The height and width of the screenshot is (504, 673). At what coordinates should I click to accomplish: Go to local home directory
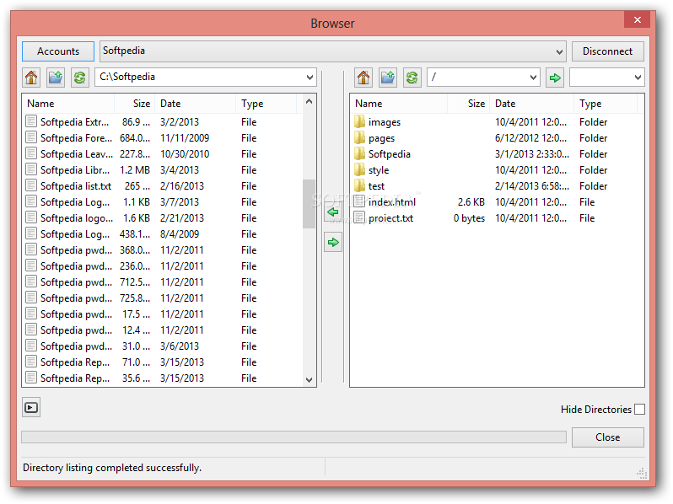pos(31,78)
